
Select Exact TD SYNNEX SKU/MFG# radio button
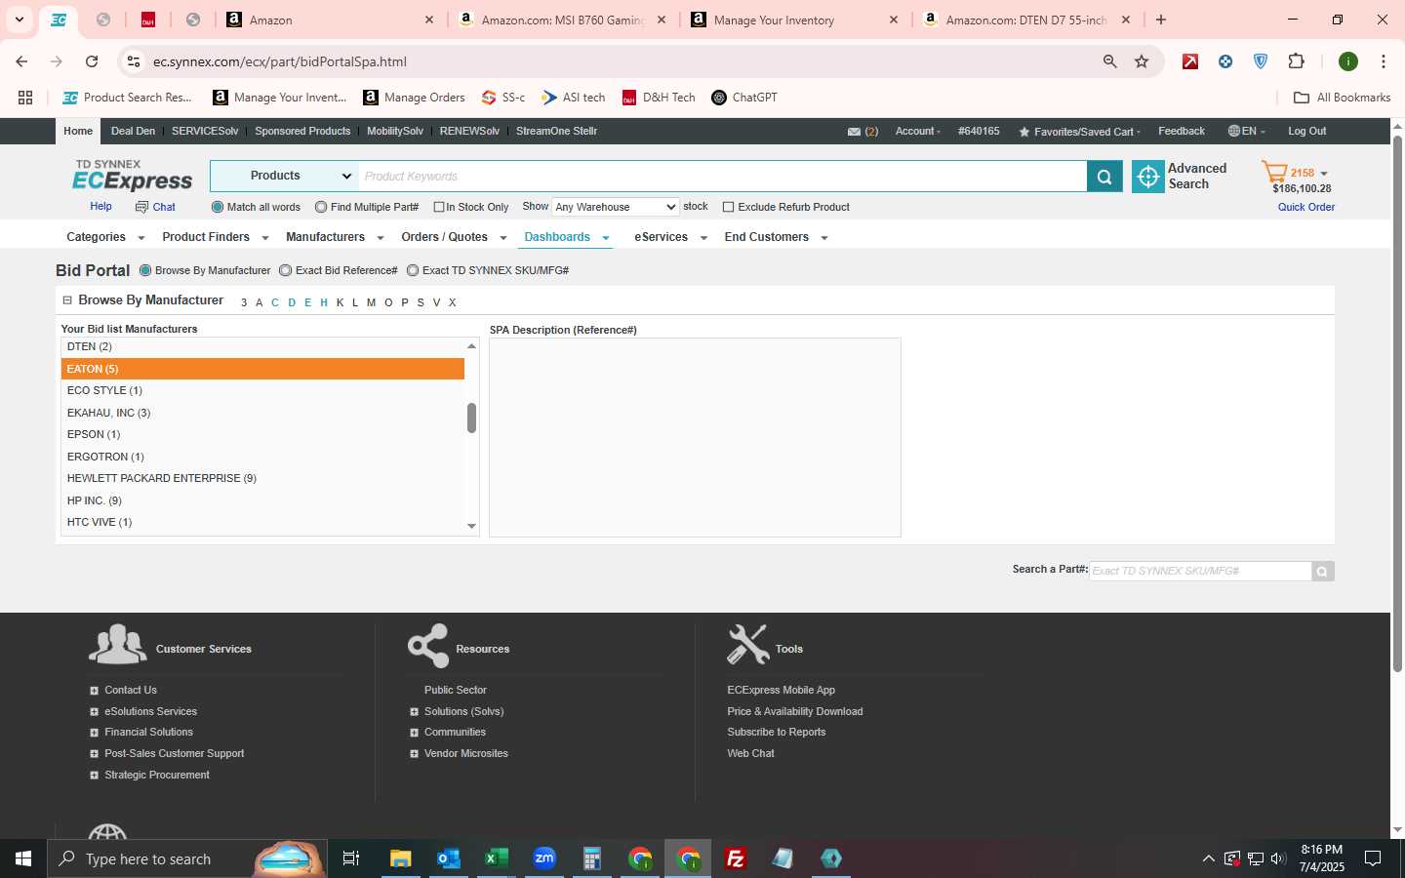click(x=413, y=270)
